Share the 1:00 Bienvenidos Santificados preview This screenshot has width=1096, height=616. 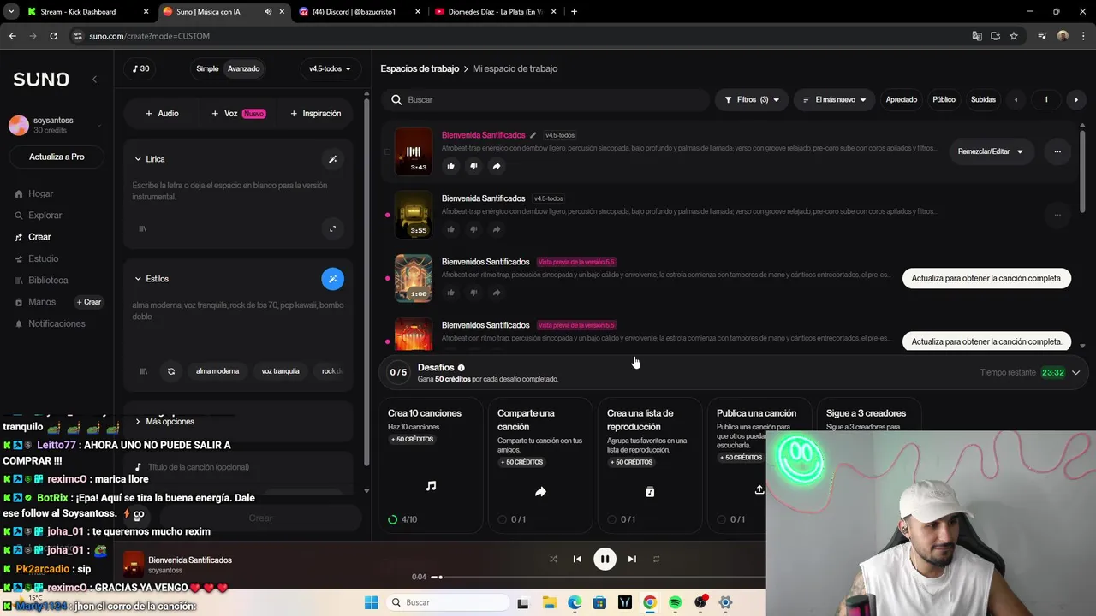click(x=497, y=293)
